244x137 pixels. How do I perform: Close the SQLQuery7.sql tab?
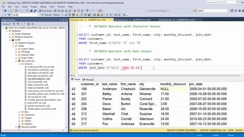[112, 20]
